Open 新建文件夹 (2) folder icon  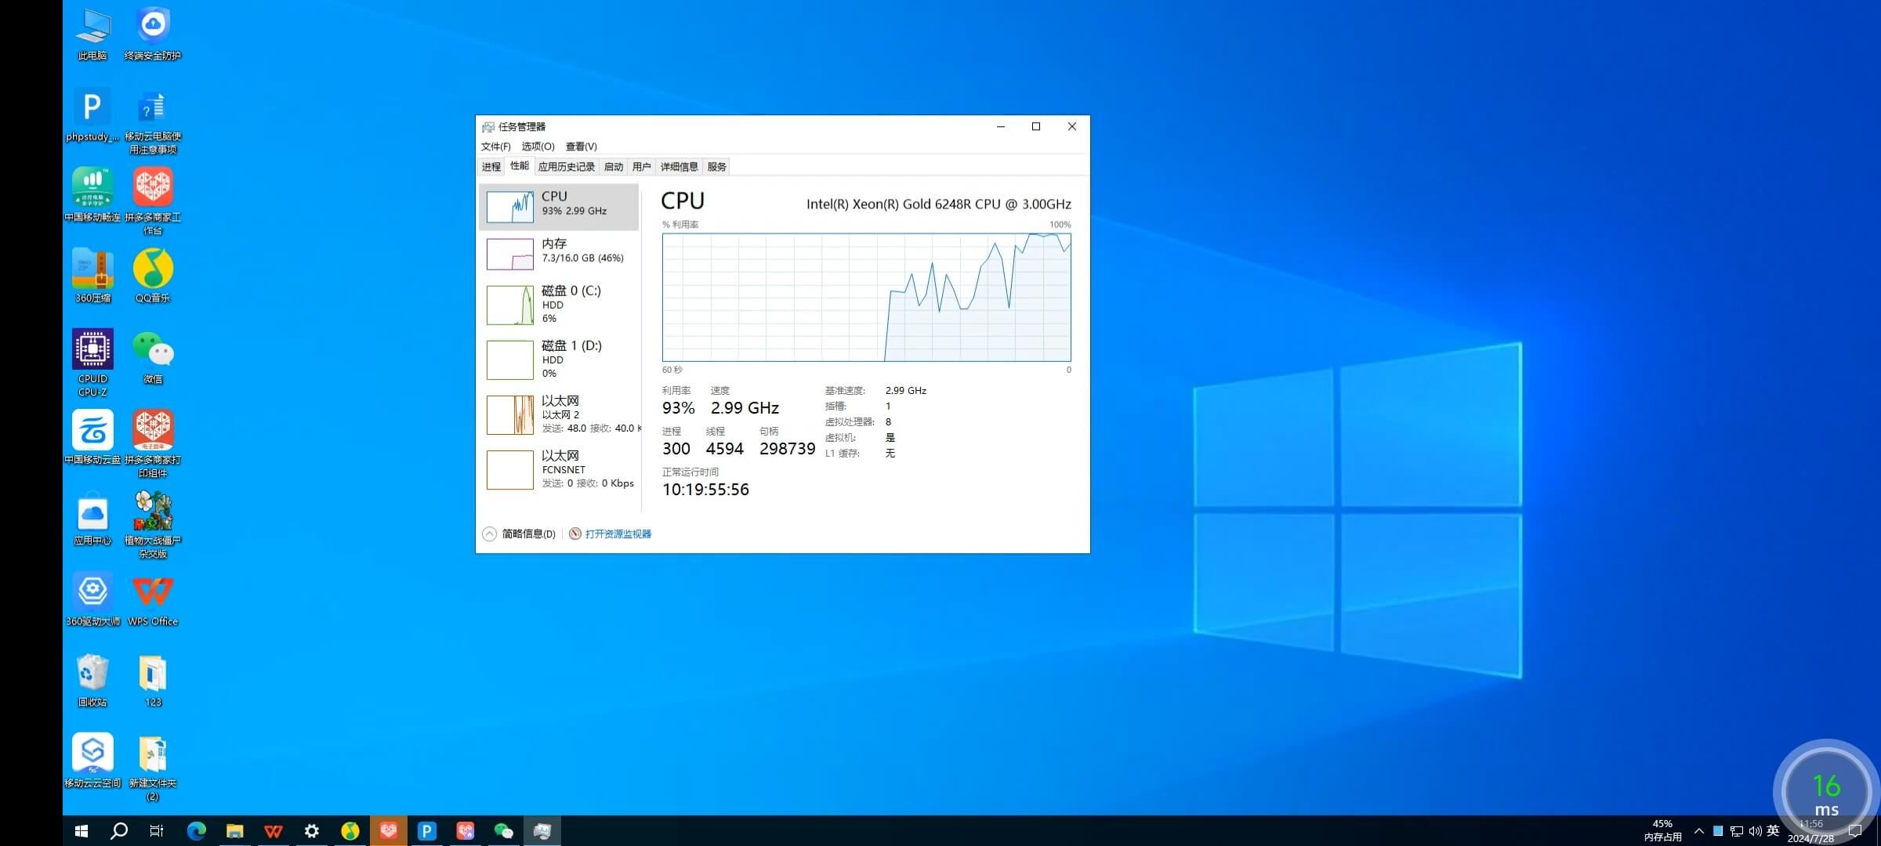pos(153,768)
